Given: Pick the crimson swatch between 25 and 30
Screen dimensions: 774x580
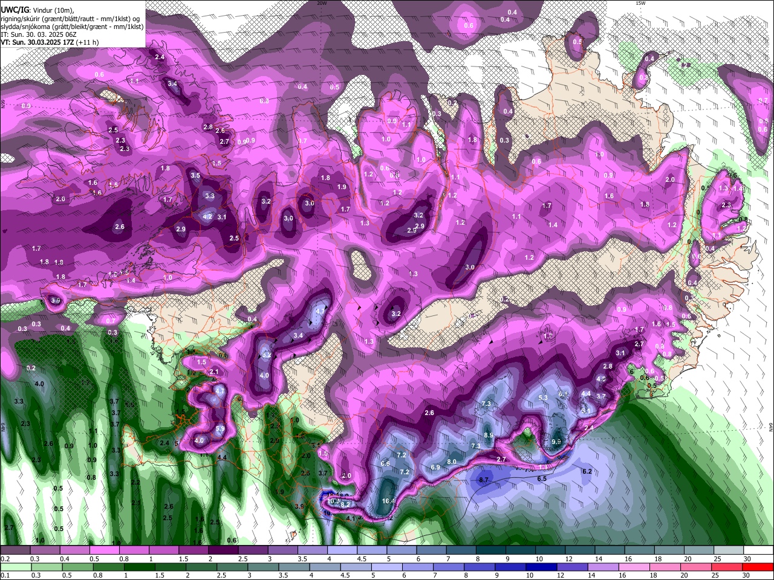Looking at the screenshot, I should (x=727, y=567).
